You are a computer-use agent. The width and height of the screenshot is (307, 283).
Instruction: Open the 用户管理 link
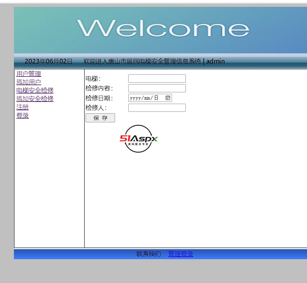coord(29,74)
